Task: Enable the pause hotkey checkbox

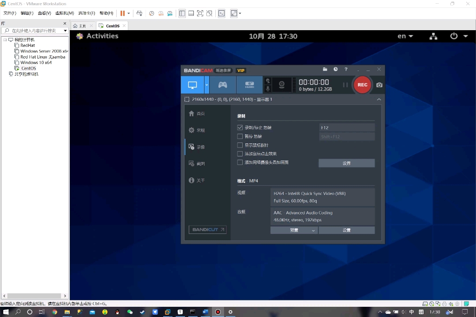Action: 239,136
